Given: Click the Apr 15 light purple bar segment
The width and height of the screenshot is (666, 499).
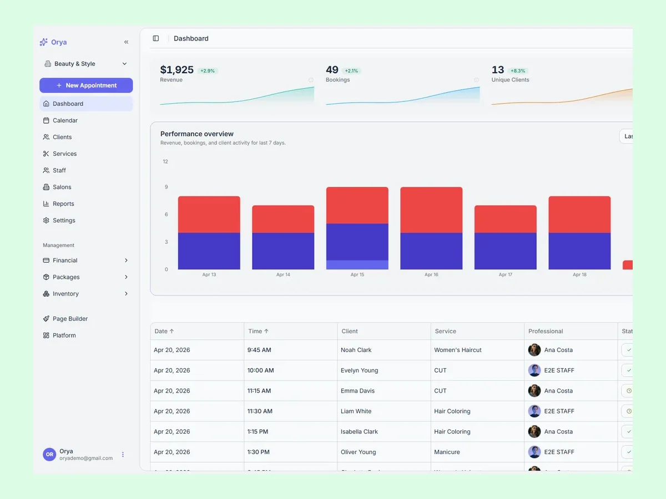Looking at the screenshot, I should click(357, 265).
